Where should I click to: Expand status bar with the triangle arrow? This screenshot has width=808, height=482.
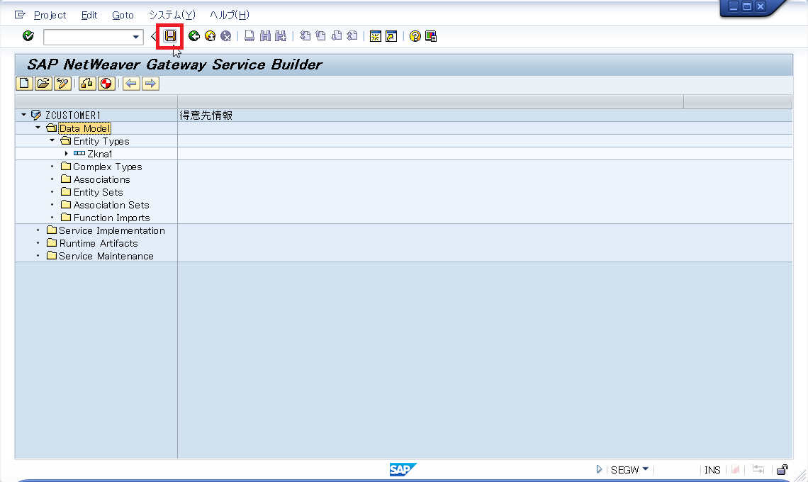click(x=599, y=469)
